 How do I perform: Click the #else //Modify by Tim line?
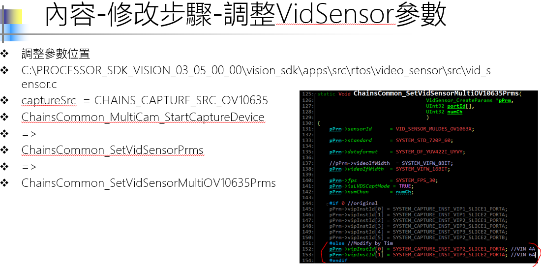[361, 243]
